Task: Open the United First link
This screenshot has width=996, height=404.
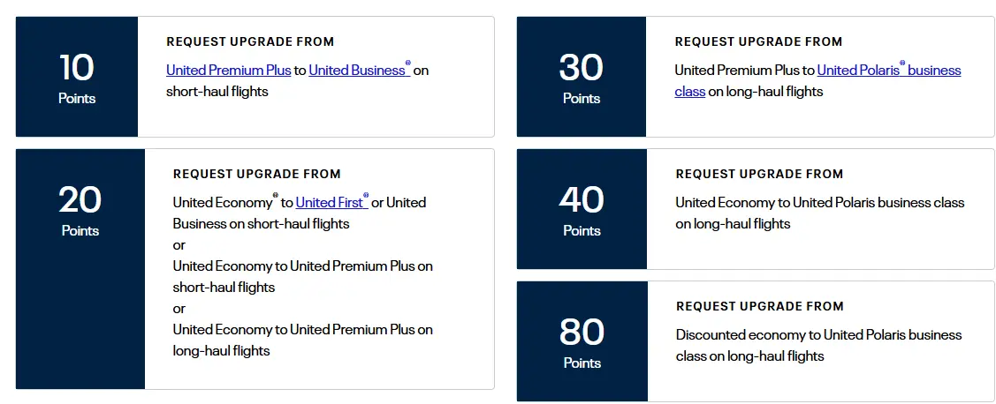Action: pyautogui.click(x=330, y=203)
